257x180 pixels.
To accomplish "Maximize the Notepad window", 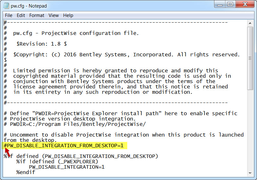I will pyautogui.click(x=230, y=4).
